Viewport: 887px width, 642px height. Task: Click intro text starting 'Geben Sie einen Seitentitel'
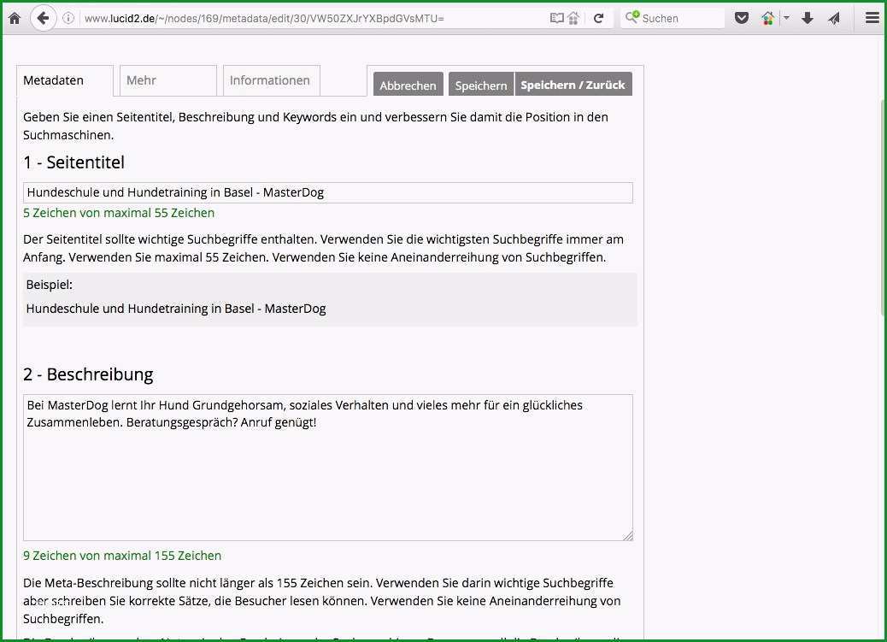point(315,126)
